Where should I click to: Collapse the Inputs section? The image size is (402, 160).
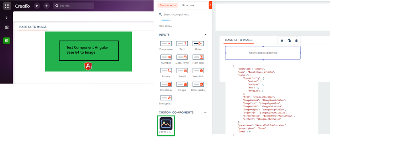205,35
